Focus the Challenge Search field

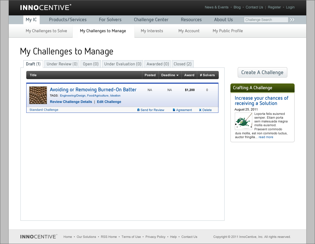266,20
